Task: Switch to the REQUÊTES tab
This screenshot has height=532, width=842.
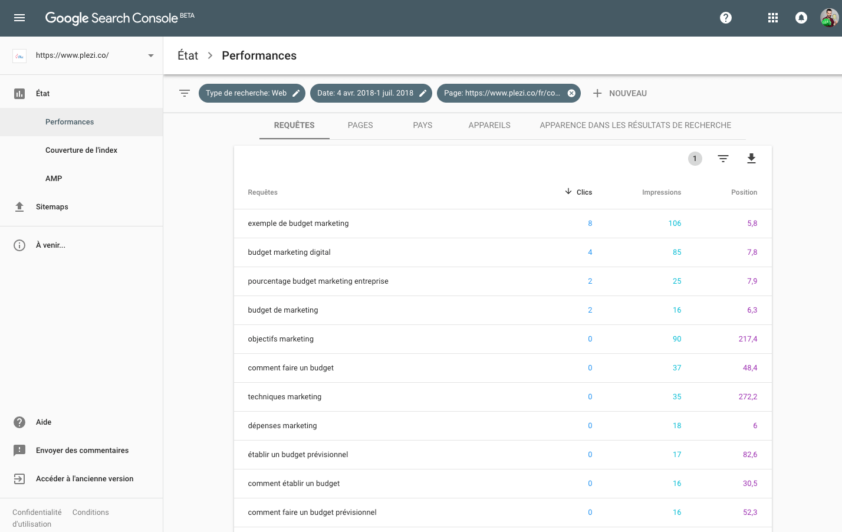Action: [294, 125]
